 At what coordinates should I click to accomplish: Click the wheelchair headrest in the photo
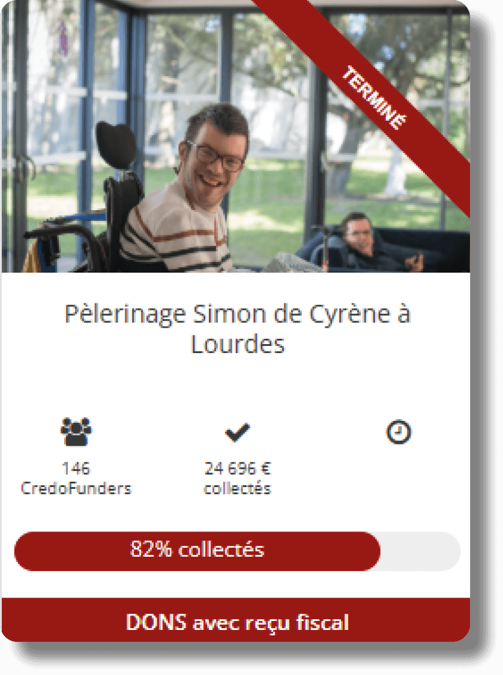(116, 145)
